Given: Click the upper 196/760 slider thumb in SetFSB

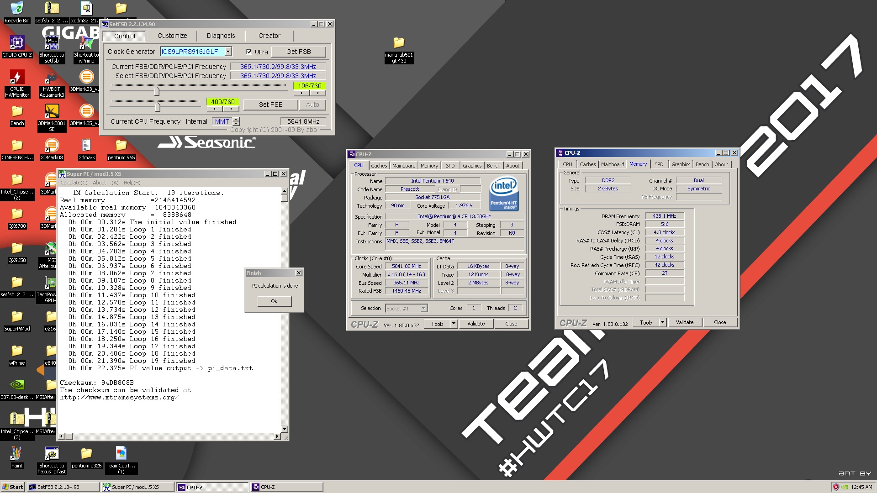Looking at the screenshot, I should click(157, 91).
